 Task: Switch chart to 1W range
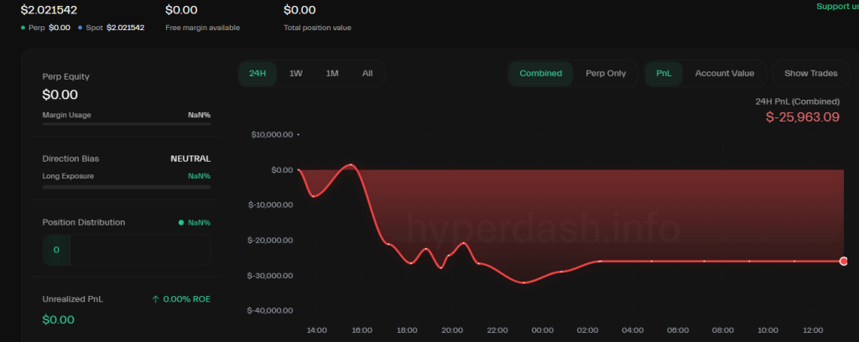(x=296, y=73)
